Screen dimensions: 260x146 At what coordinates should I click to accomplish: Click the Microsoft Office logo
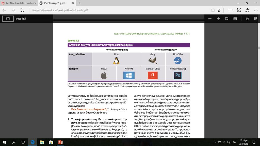click(153, 75)
